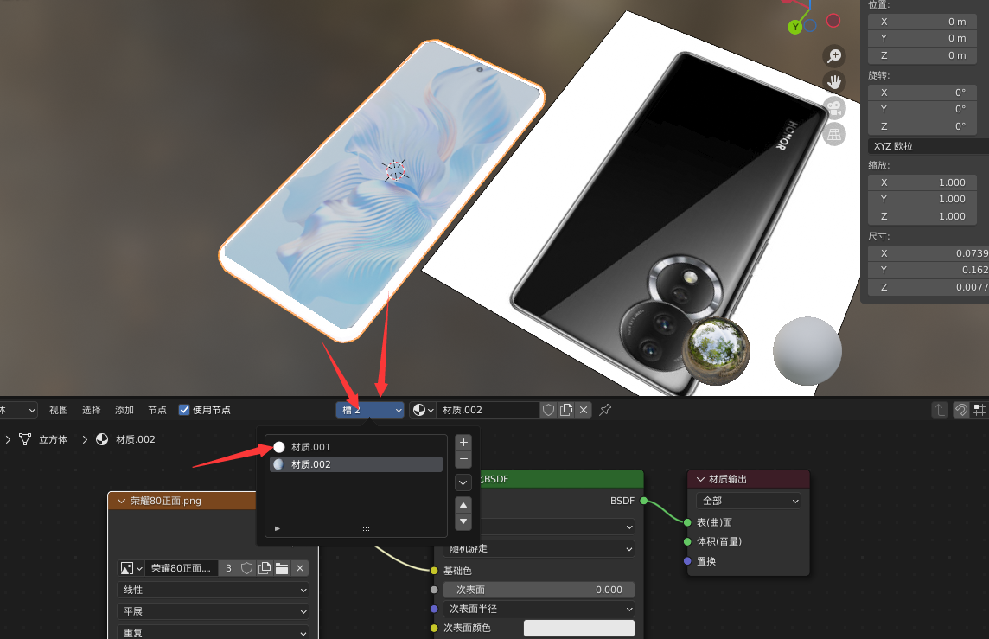
Task: Open the 随机游走 subsurface method dropdown
Action: tap(539, 549)
